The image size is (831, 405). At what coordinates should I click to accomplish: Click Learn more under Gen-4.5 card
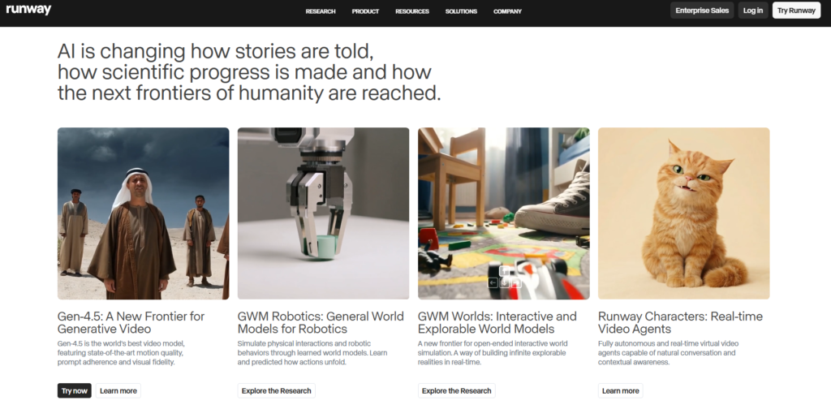click(x=118, y=390)
